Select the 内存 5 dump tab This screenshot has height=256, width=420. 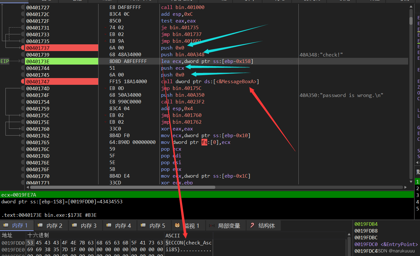[x=153, y=226]
